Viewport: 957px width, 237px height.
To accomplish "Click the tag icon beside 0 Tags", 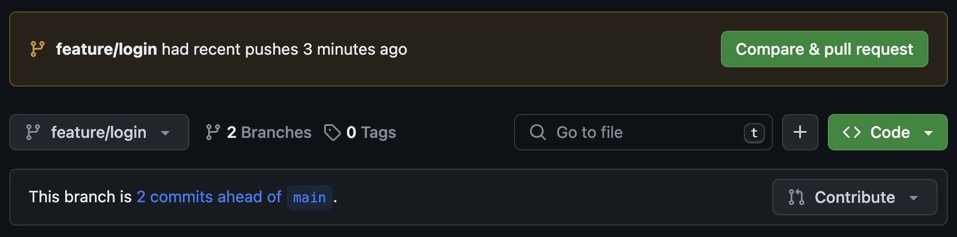I will click(332, 132).
